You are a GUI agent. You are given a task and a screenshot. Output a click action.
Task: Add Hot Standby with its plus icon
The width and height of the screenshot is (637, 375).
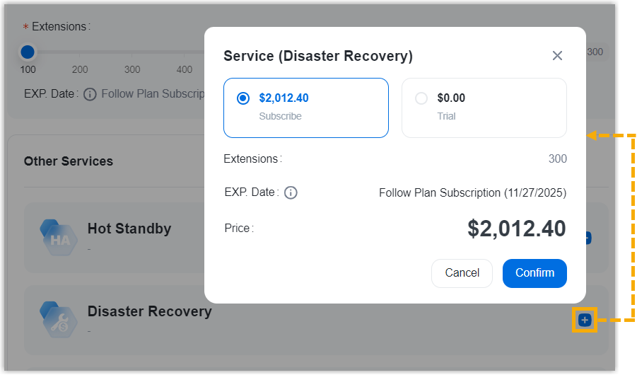[588, 238]
